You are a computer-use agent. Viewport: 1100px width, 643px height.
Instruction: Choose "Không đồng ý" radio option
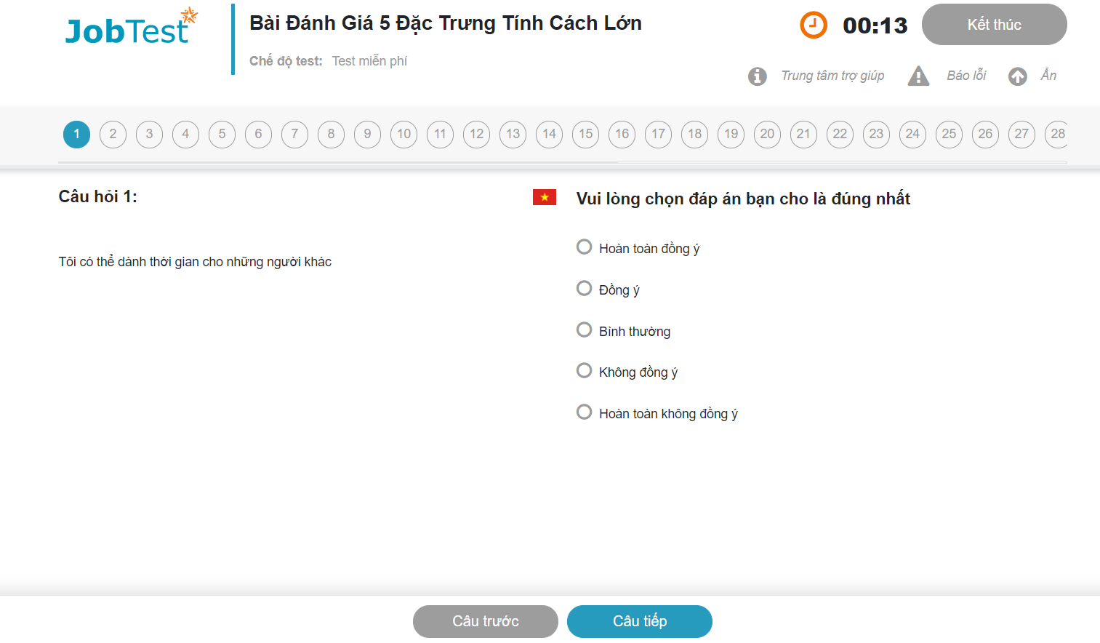pos(584,371)
